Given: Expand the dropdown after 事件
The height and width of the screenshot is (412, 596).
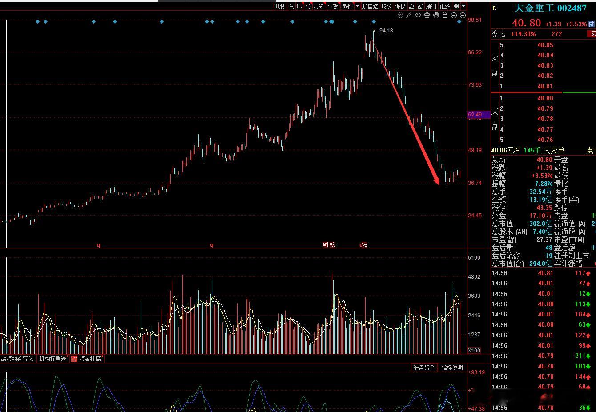Looking at the screenshot, I should 358,6.
